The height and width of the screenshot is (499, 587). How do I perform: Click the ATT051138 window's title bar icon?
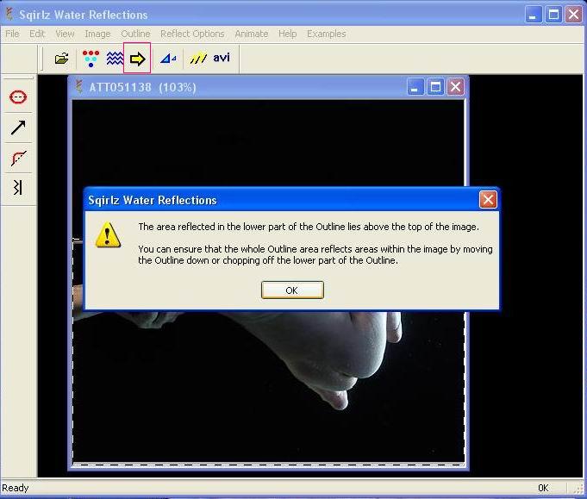pos(78,87)
